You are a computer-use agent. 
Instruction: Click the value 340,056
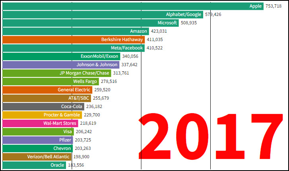[x=130, y=56]
